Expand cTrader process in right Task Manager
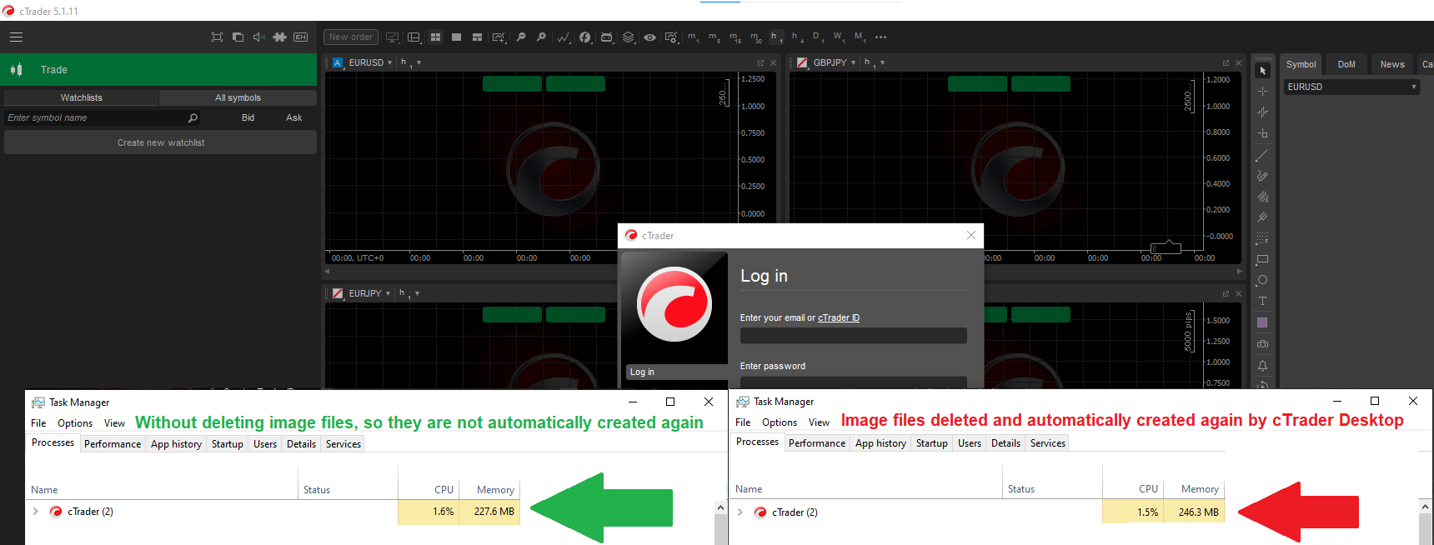The height and width of the screenshot is (545, 1434). 740,512
